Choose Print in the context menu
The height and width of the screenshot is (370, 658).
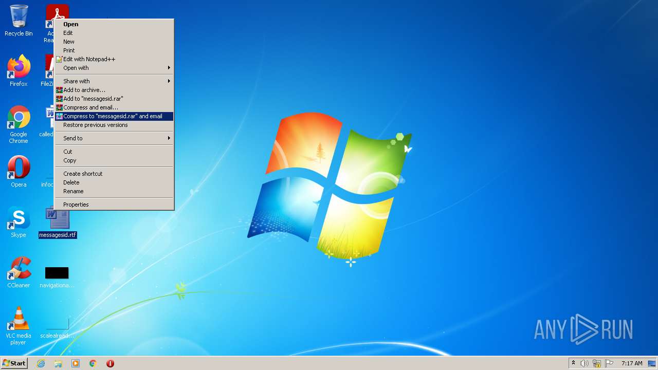(x=114, y=50)
